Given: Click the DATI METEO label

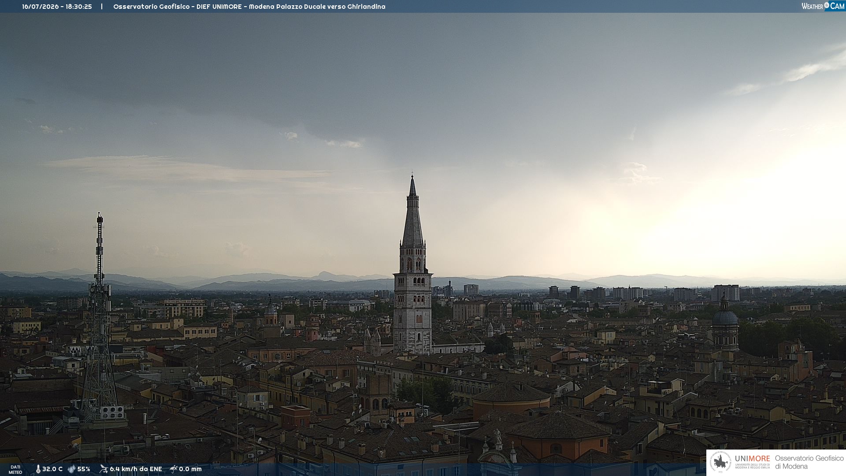Looking at the screenshot, I should (15, 469).
